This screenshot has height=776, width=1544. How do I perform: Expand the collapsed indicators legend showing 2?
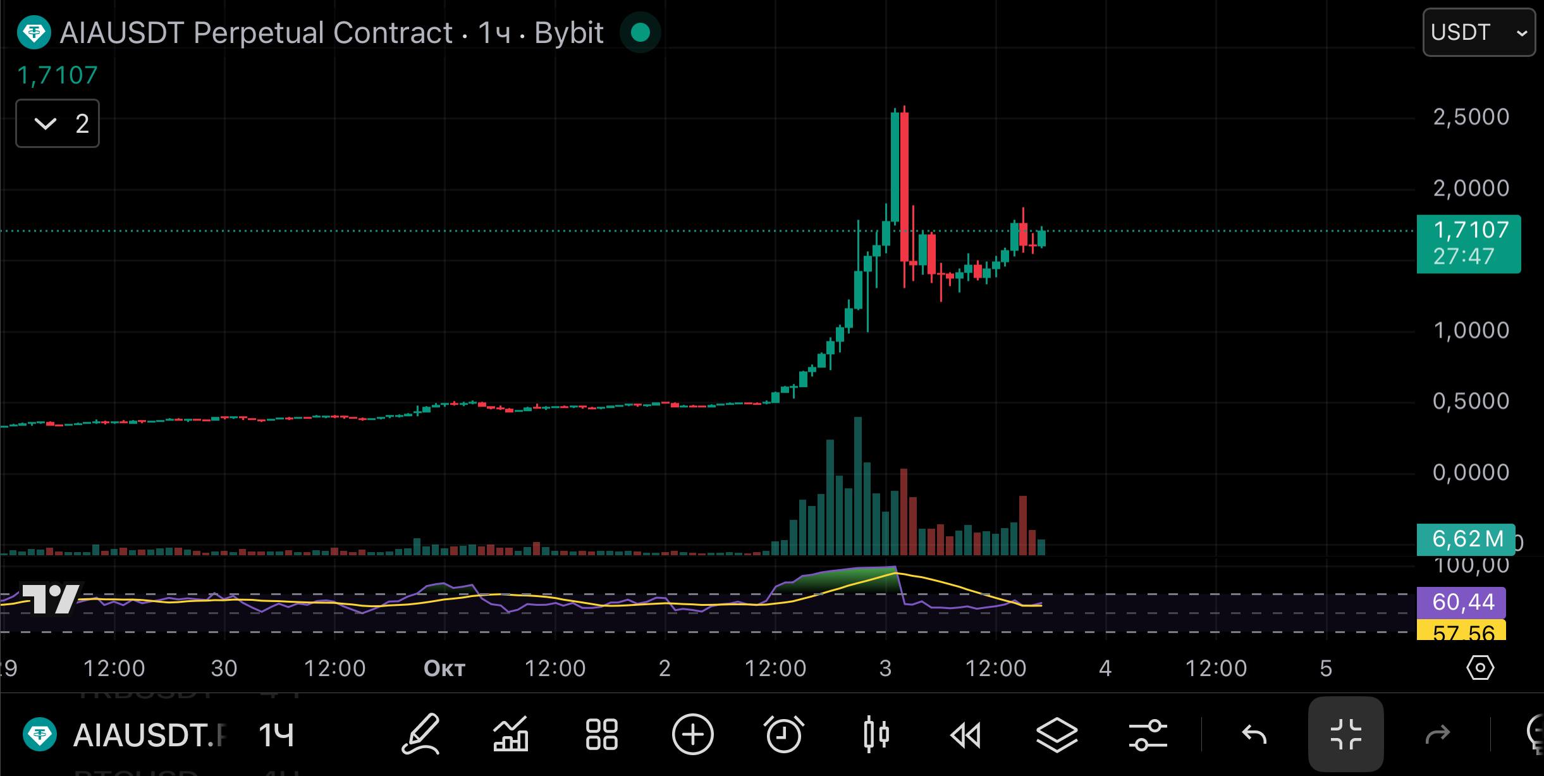point(58,123)
